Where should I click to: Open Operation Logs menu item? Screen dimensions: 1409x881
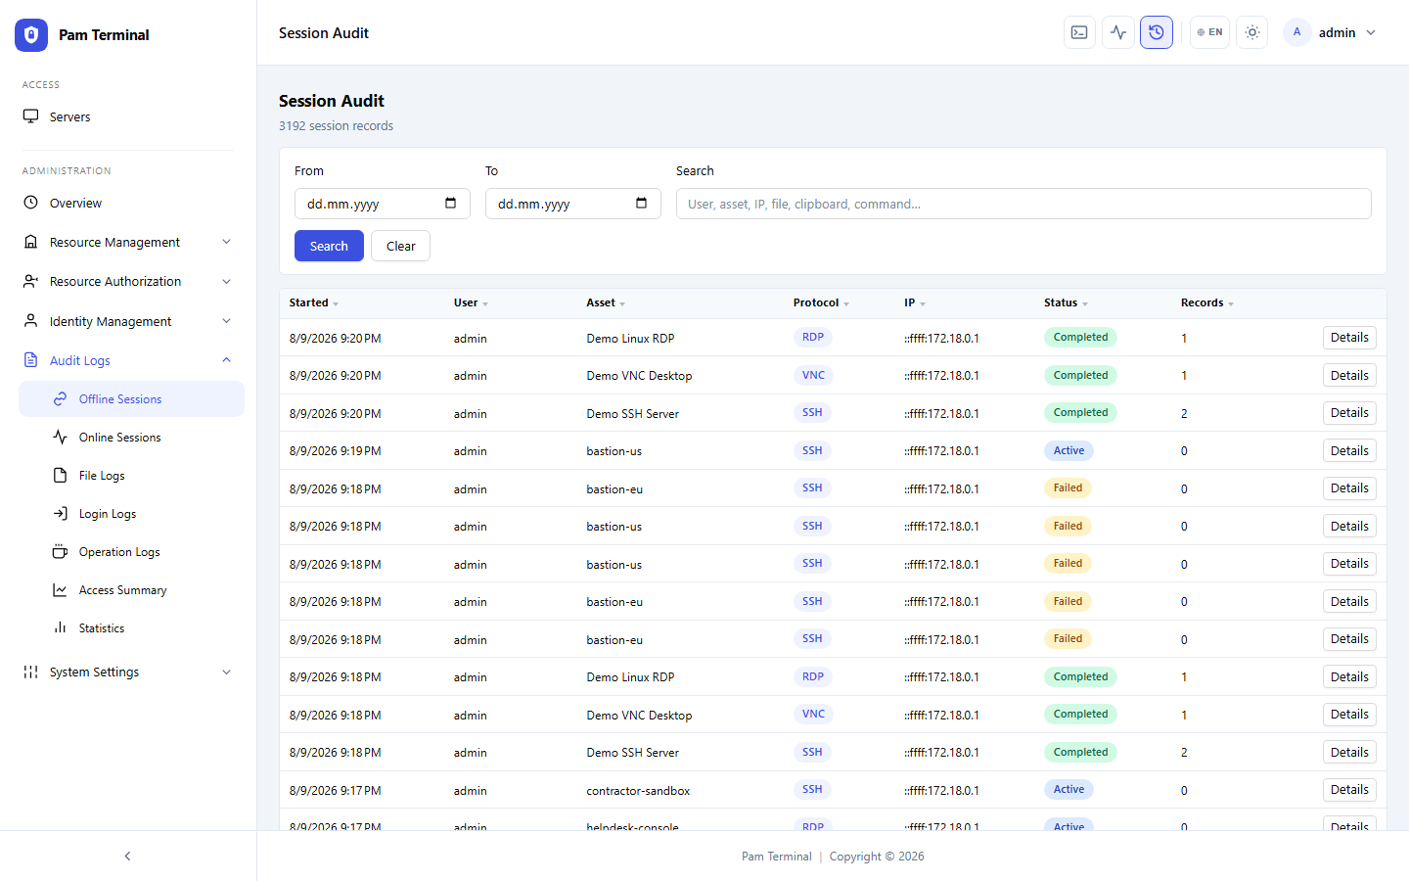[132, 552]
